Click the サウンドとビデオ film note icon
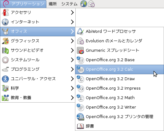Screen dimensions: 164x131 click(x=5, y=50)
